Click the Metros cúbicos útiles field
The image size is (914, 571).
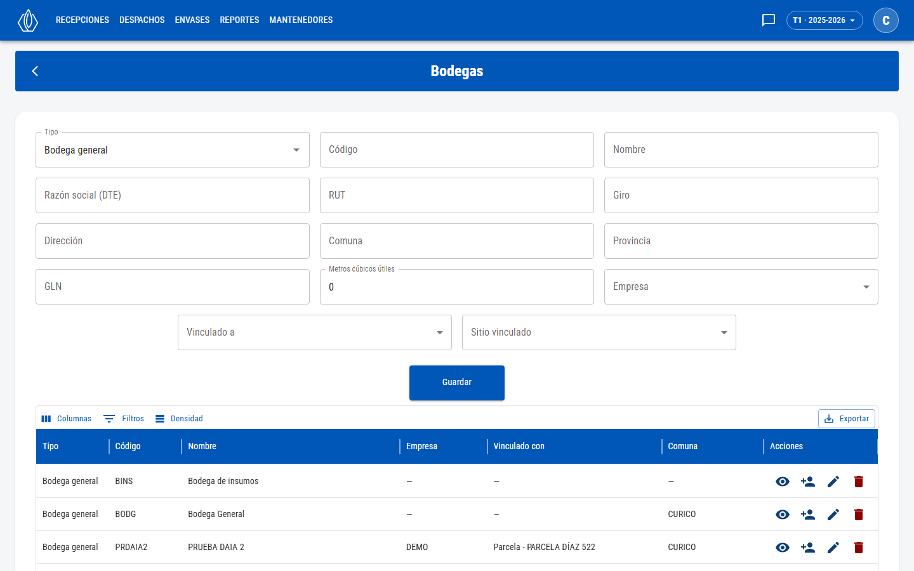coord(457,287)
